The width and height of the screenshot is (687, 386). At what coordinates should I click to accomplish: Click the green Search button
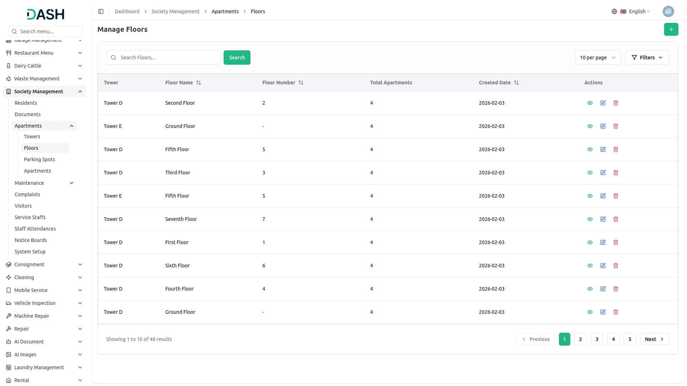(x=237, y=58)
